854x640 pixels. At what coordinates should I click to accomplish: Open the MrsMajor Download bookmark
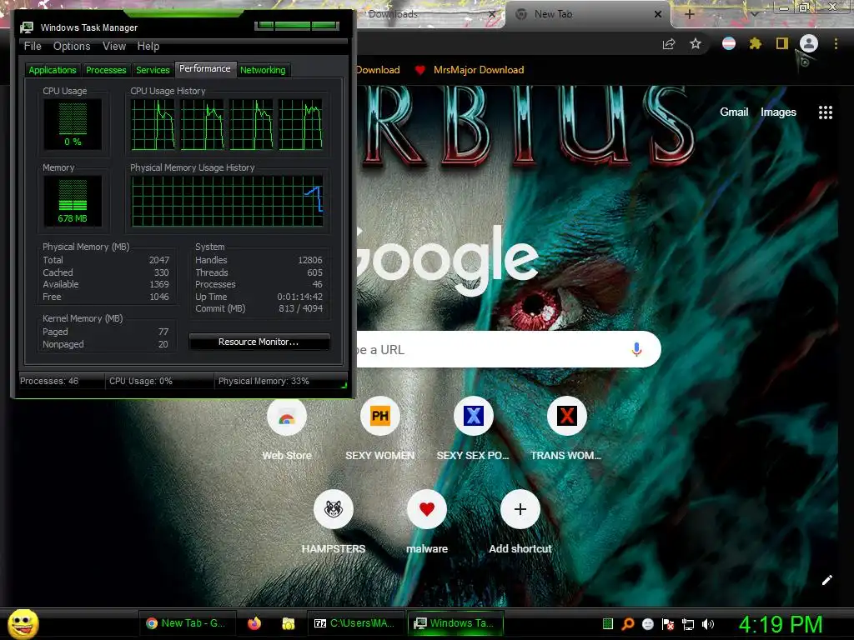coord(470,70)
